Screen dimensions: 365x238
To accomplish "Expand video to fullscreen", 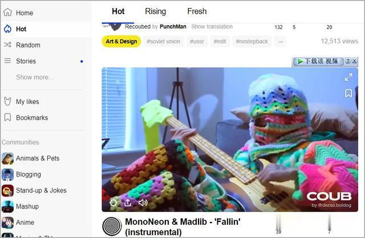I will coord(348,77).
